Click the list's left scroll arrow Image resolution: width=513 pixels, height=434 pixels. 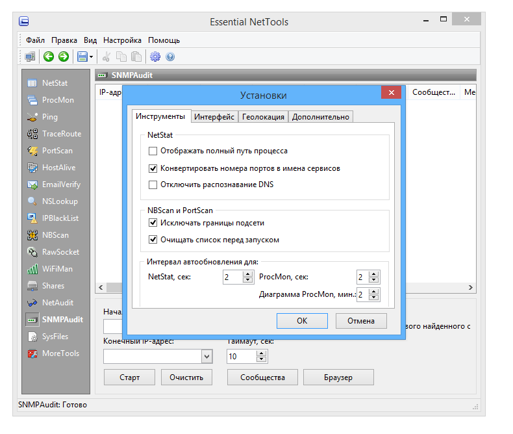click(x=101, y=287)
